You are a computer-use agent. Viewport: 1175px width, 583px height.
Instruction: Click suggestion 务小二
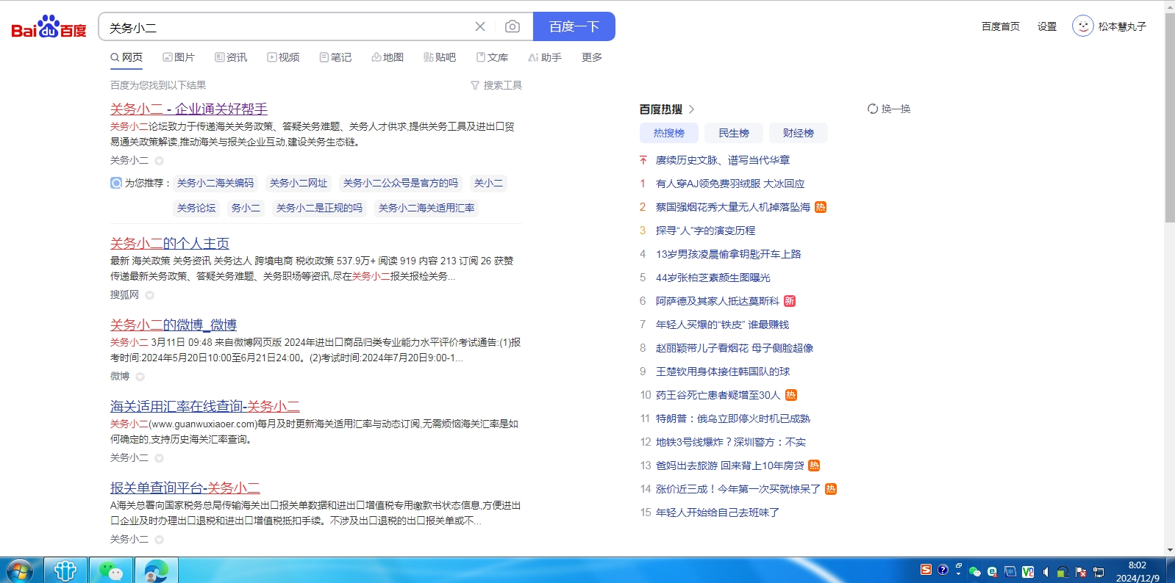246,208
